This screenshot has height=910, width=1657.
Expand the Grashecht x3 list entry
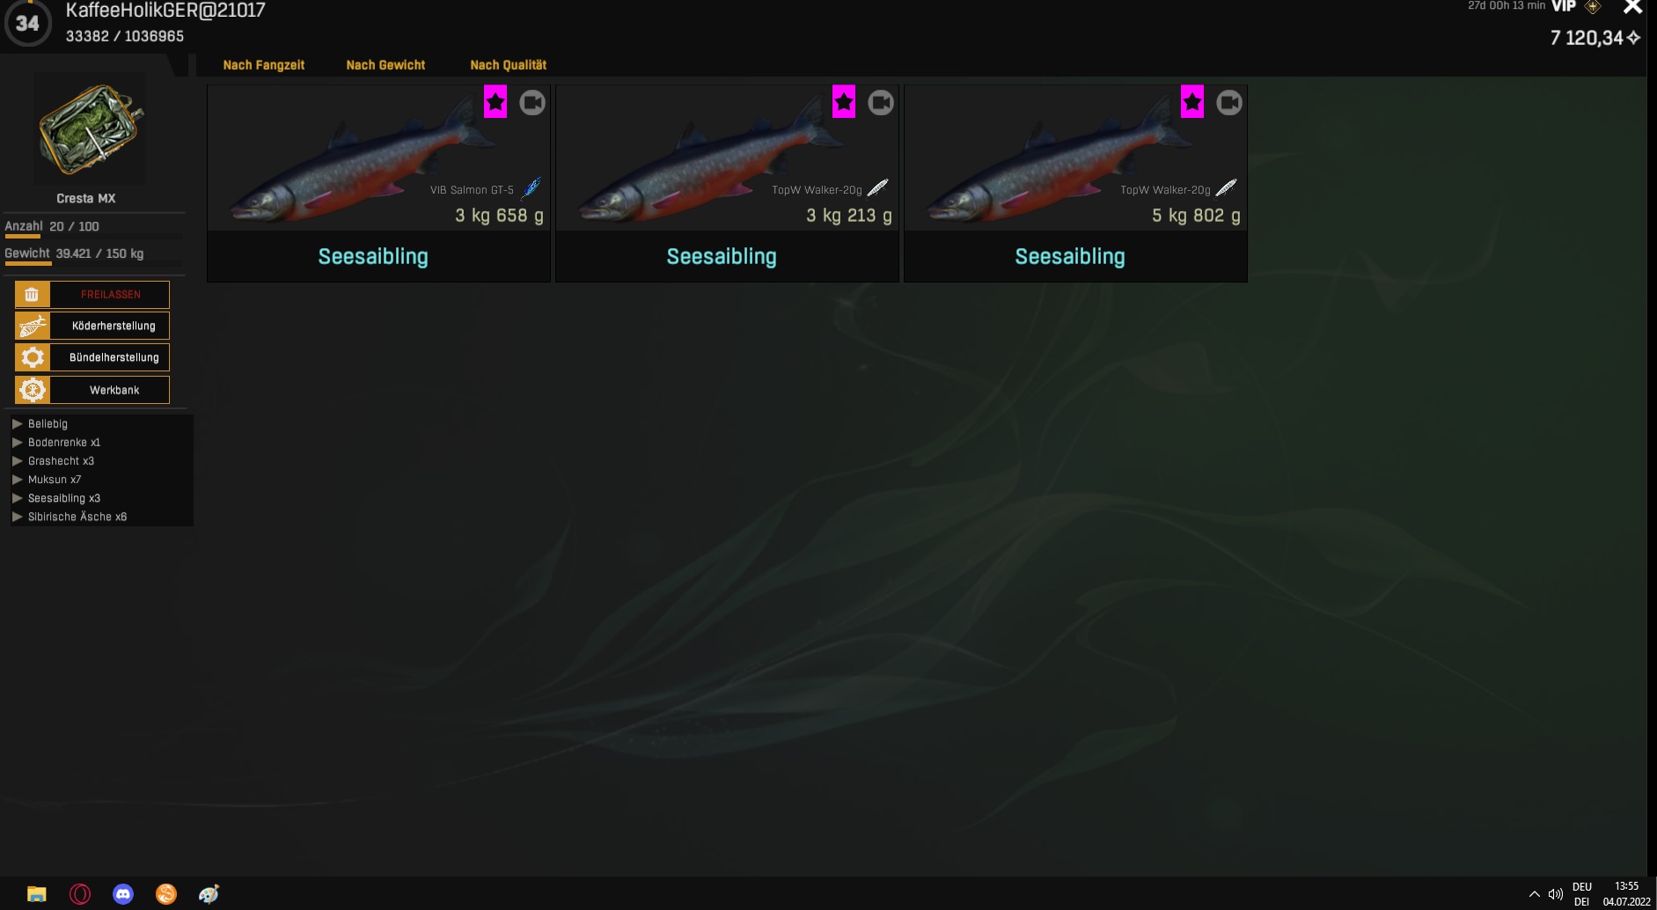coord(61,461)
